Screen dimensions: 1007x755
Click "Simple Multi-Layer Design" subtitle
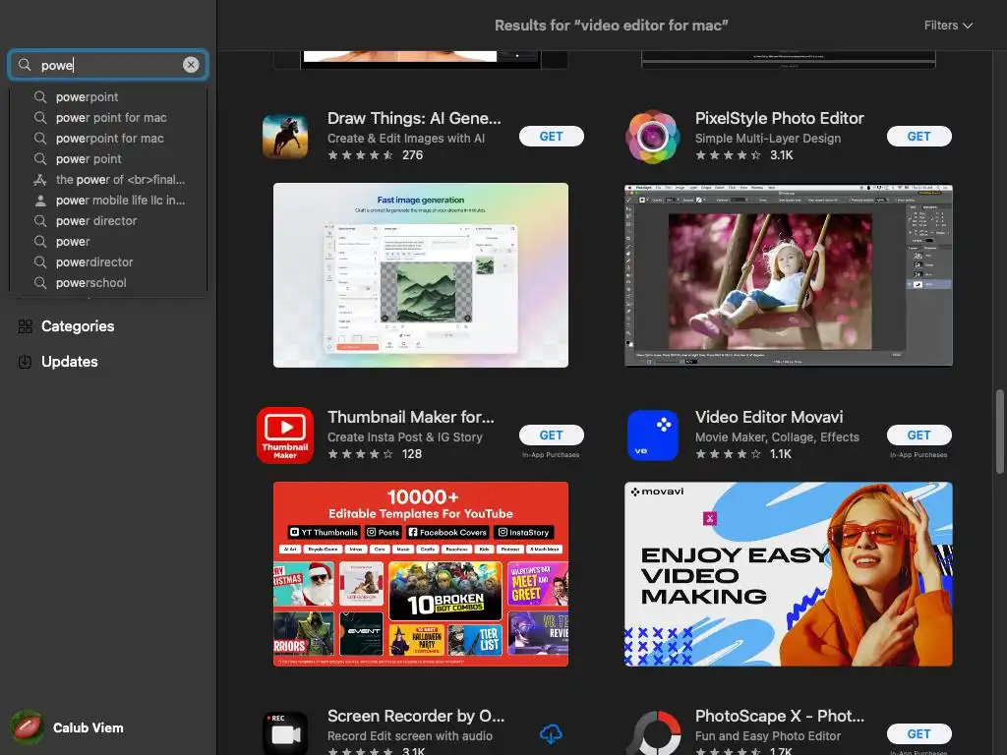coord(768,138)
